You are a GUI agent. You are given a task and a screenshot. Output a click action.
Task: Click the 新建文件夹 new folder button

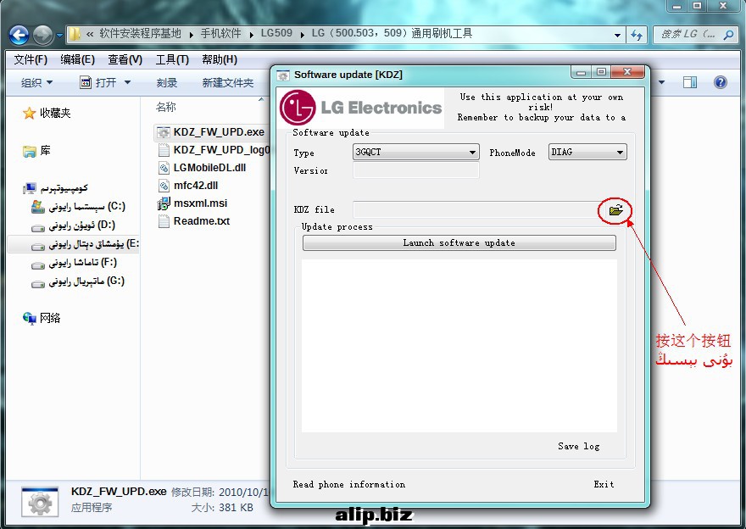tap(228, 83)
